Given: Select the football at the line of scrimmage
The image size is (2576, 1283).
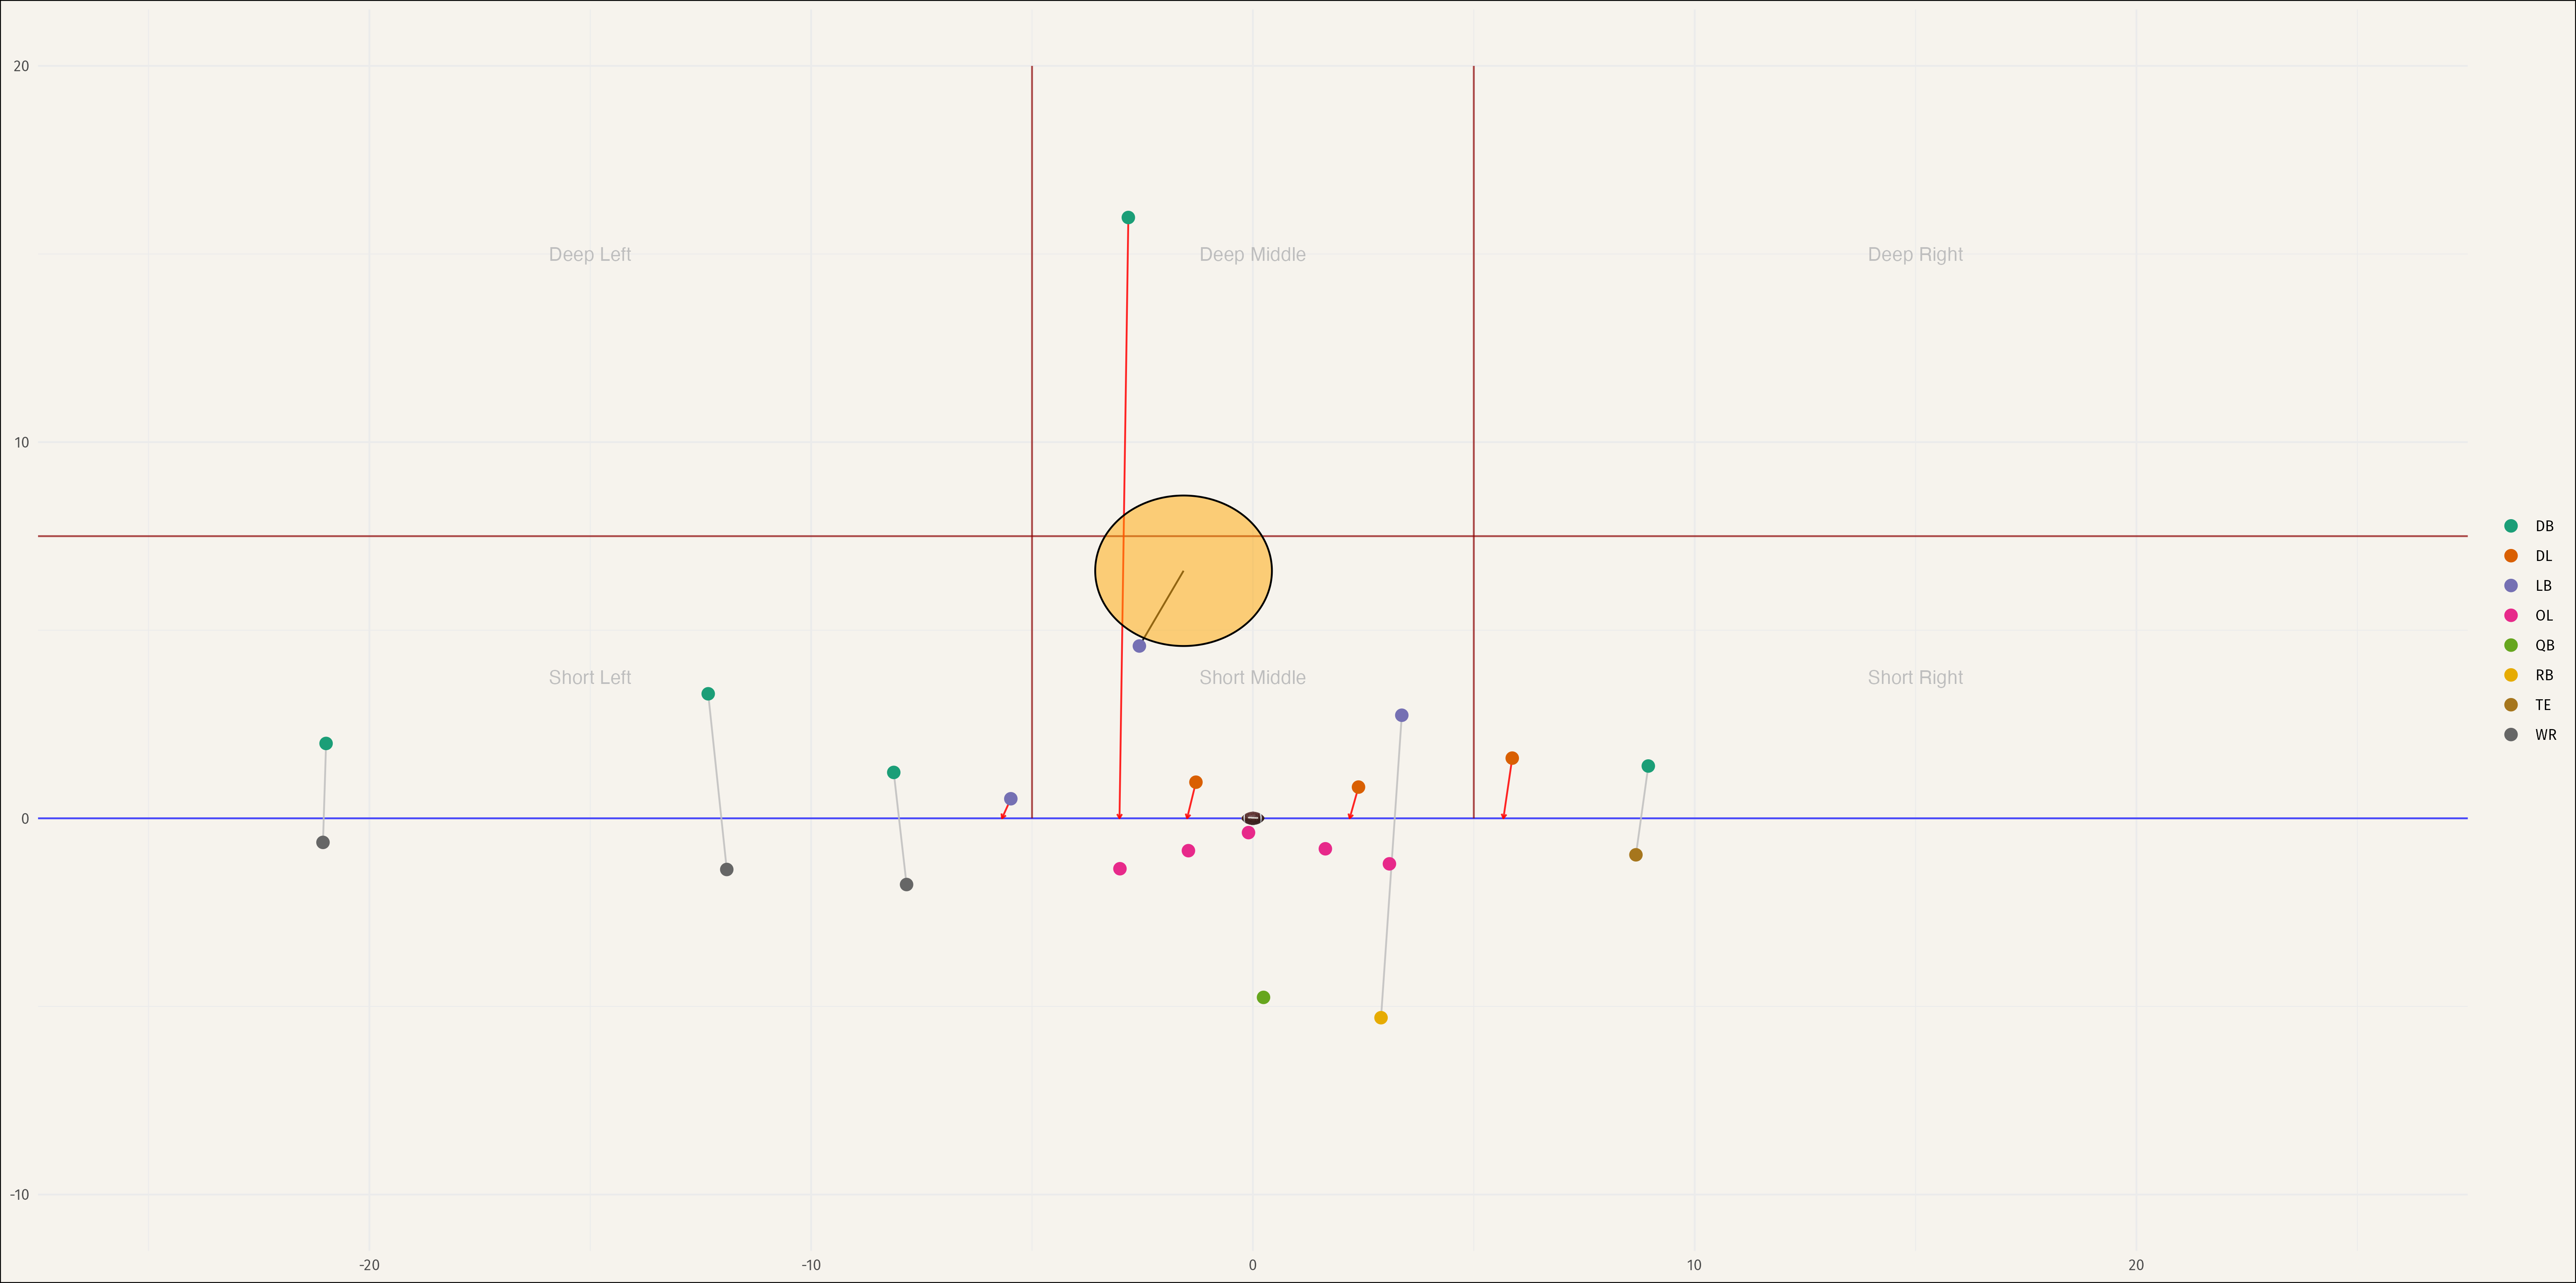Looking at the screenshot, I should click(1253, 818).
